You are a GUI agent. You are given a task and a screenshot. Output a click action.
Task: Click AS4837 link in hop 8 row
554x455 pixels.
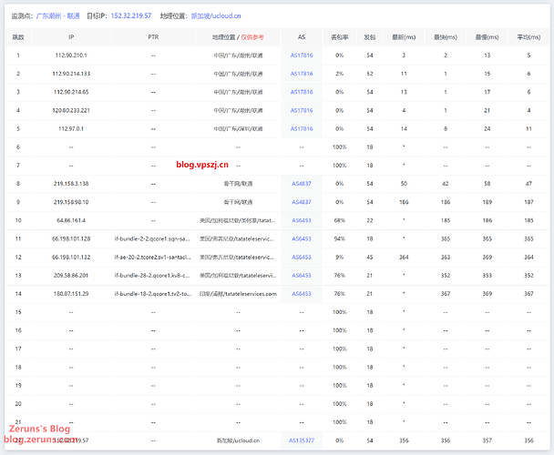tap(301, 184)
